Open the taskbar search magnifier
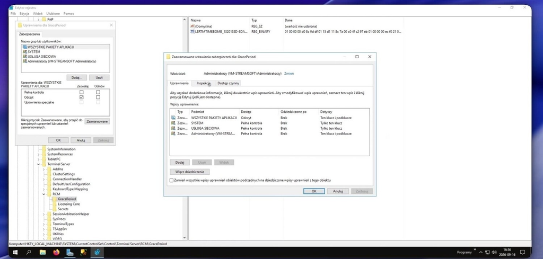This screenshot has width=543, height=259. point(29,253)
